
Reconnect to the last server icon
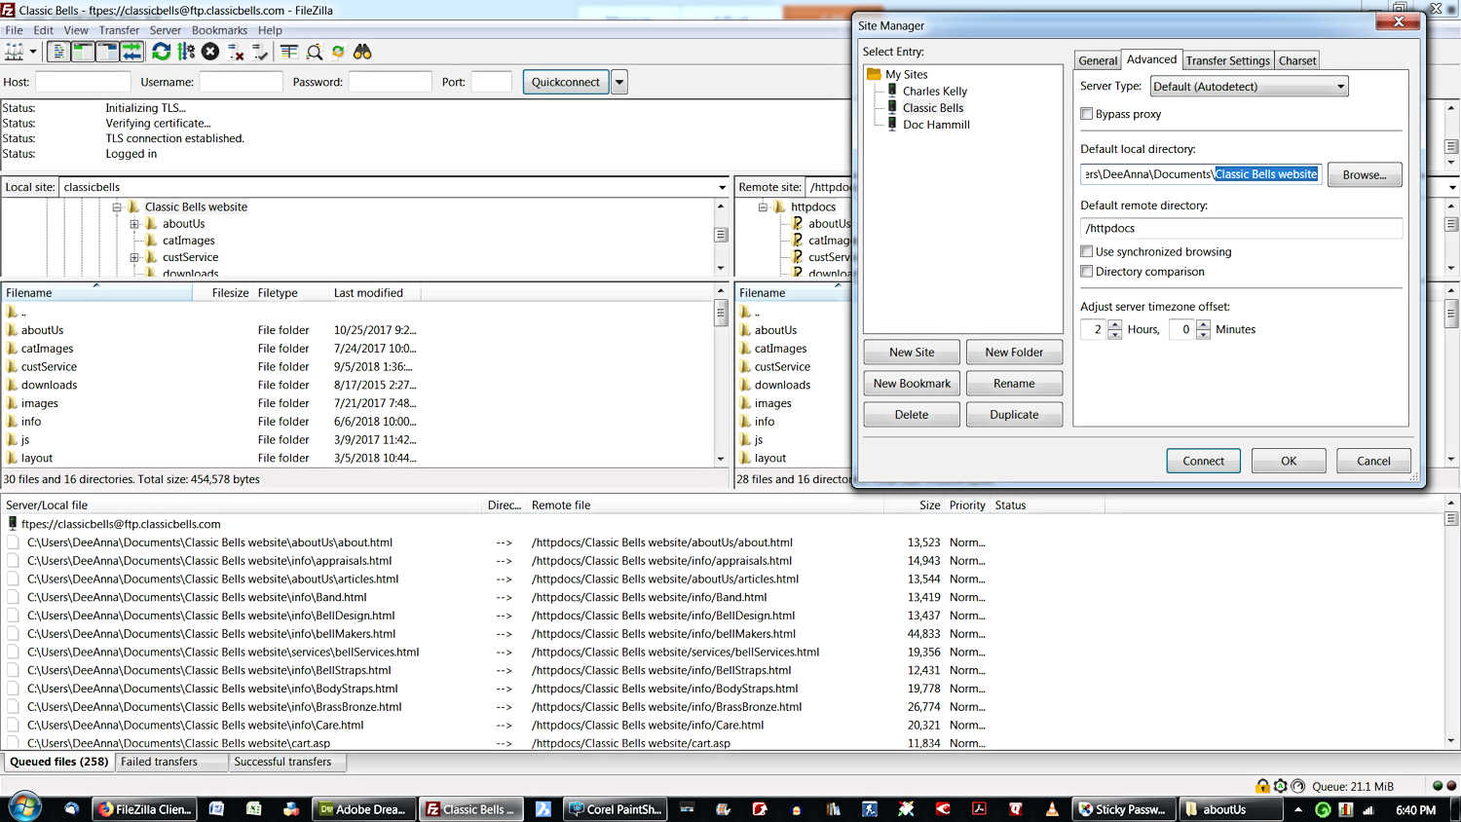[x=260, y=52]
